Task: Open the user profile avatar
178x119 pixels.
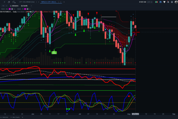Action: coord(176,2)
